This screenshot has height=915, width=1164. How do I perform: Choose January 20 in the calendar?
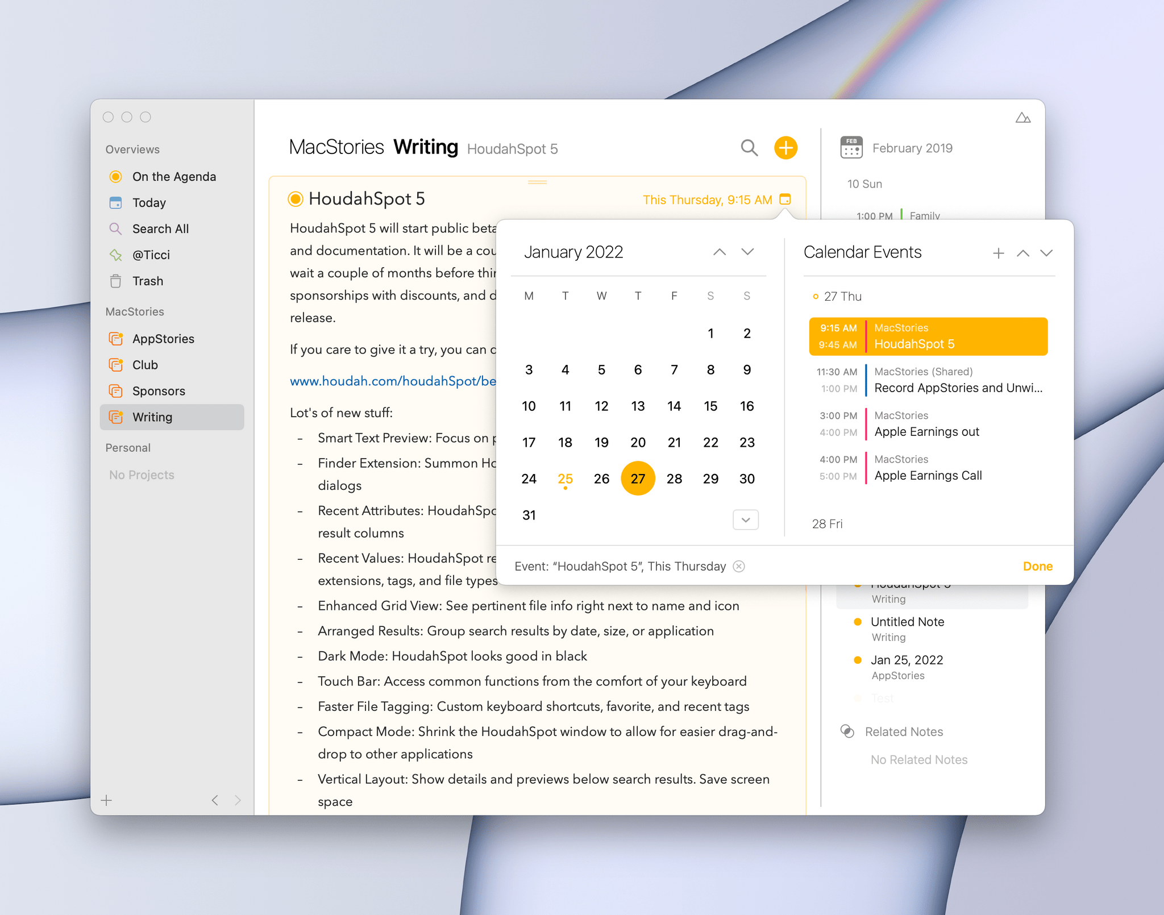[x=638, y=442]
